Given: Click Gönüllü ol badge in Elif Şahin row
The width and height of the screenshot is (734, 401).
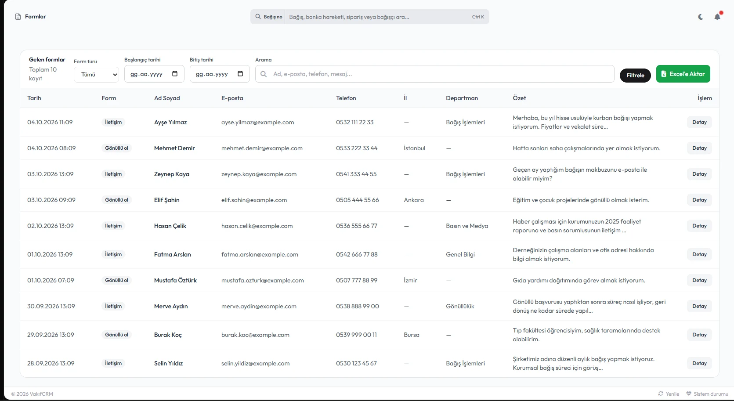Looking at the screenshot, I should 117,200.
